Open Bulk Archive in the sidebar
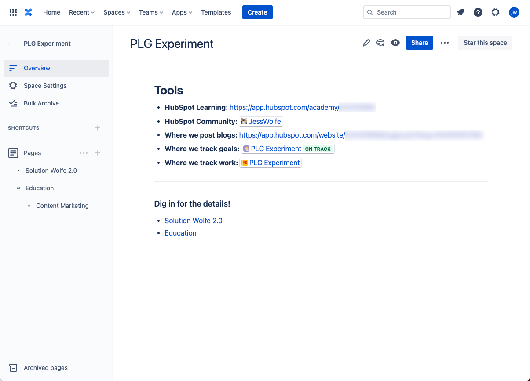 [x=41, y=103]
